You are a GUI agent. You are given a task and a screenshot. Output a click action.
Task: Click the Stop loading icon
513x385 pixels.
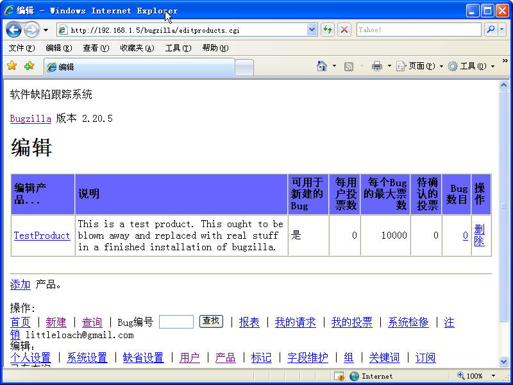coord(344,30)
